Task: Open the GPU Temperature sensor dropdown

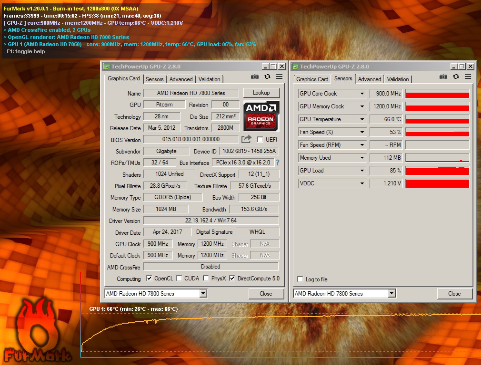Action: (362, 119)
